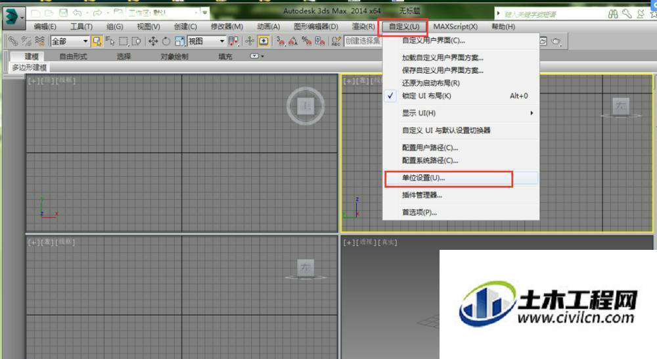Click the Save File floppy icon
The width and height of the screenshot is (657, 359).
(x=63, y=13)
